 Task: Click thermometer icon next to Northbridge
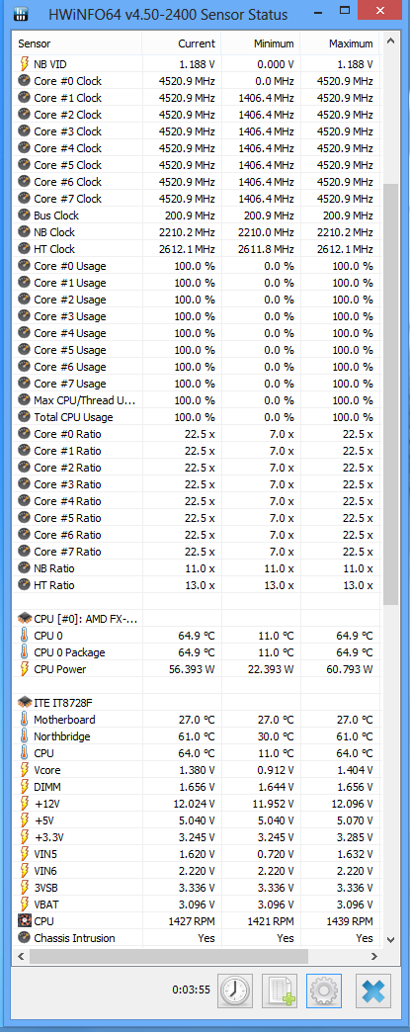coord(25,735)
